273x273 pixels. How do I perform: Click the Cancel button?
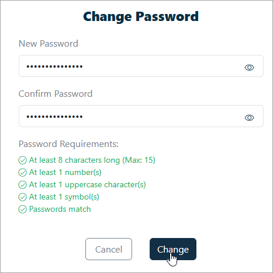point(109,249)
